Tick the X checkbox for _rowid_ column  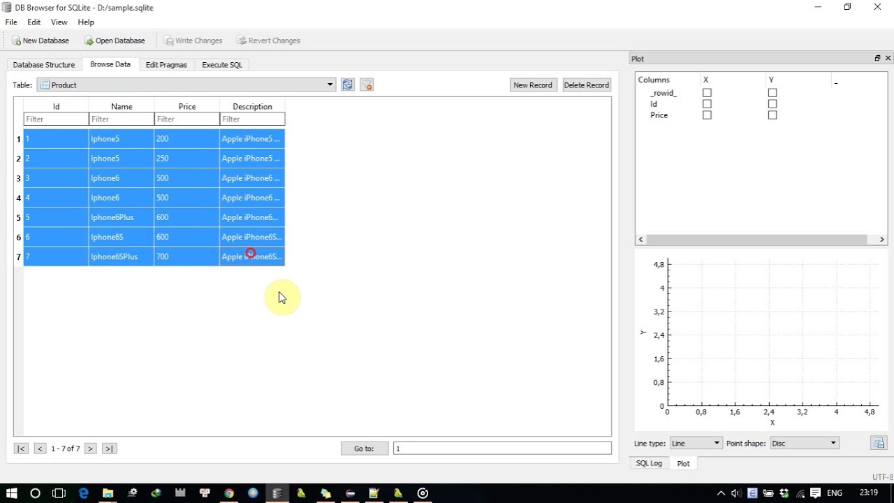tap(707, 93)
